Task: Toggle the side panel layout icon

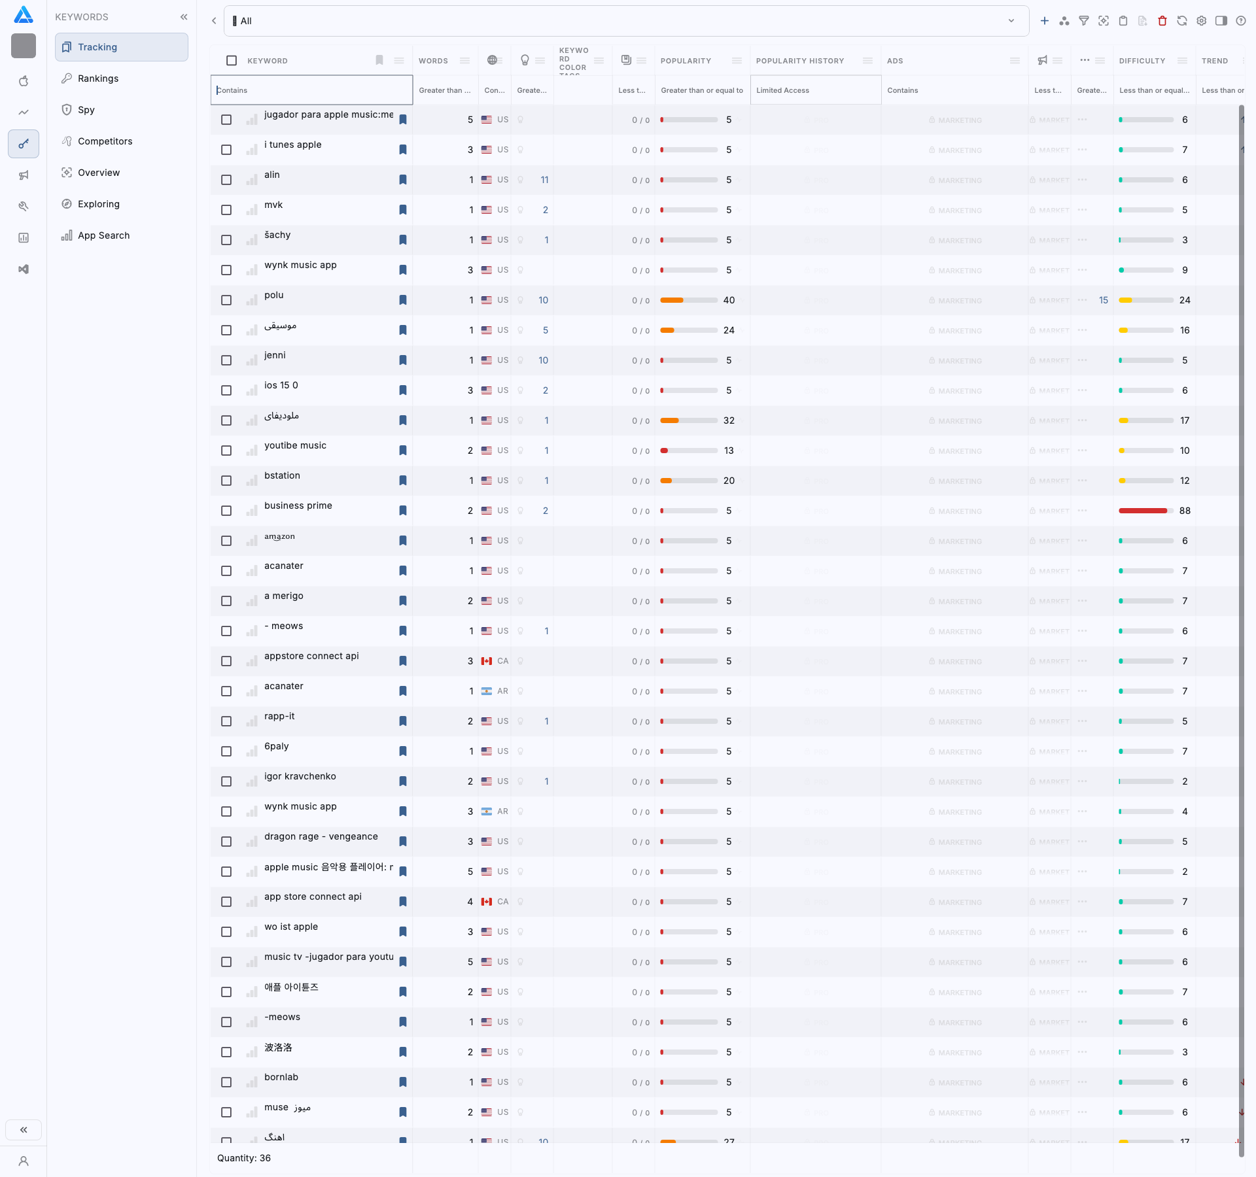Action: 1221,21
